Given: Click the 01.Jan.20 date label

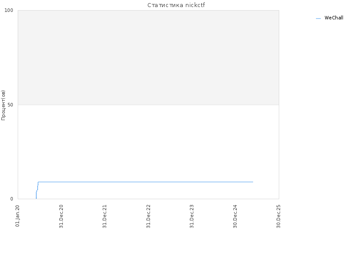Looking at the screenshot, I should [x=18, y=216].
